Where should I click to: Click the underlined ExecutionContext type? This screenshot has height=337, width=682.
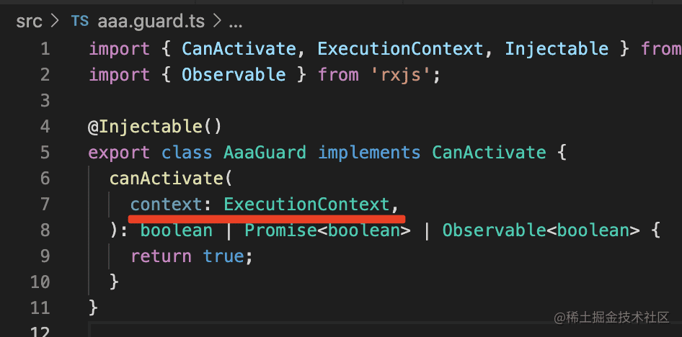[x=306, y=205]
